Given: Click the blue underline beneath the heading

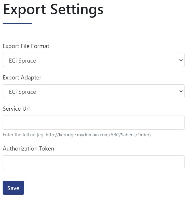Looking at the screenshot, I should coord(17,23).
